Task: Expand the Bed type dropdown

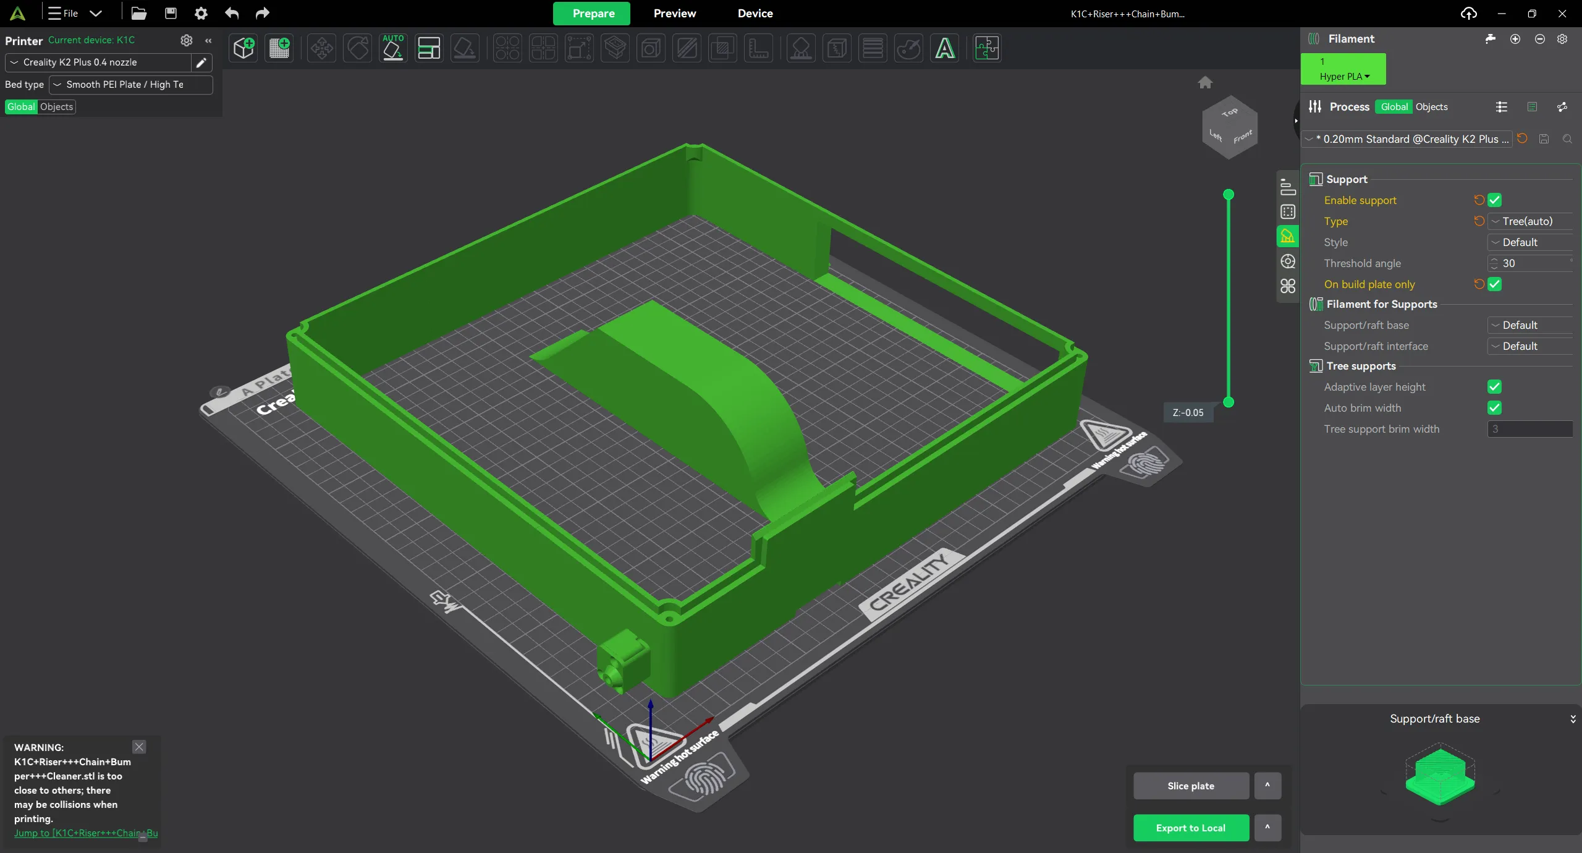Action: click(131, 85)
